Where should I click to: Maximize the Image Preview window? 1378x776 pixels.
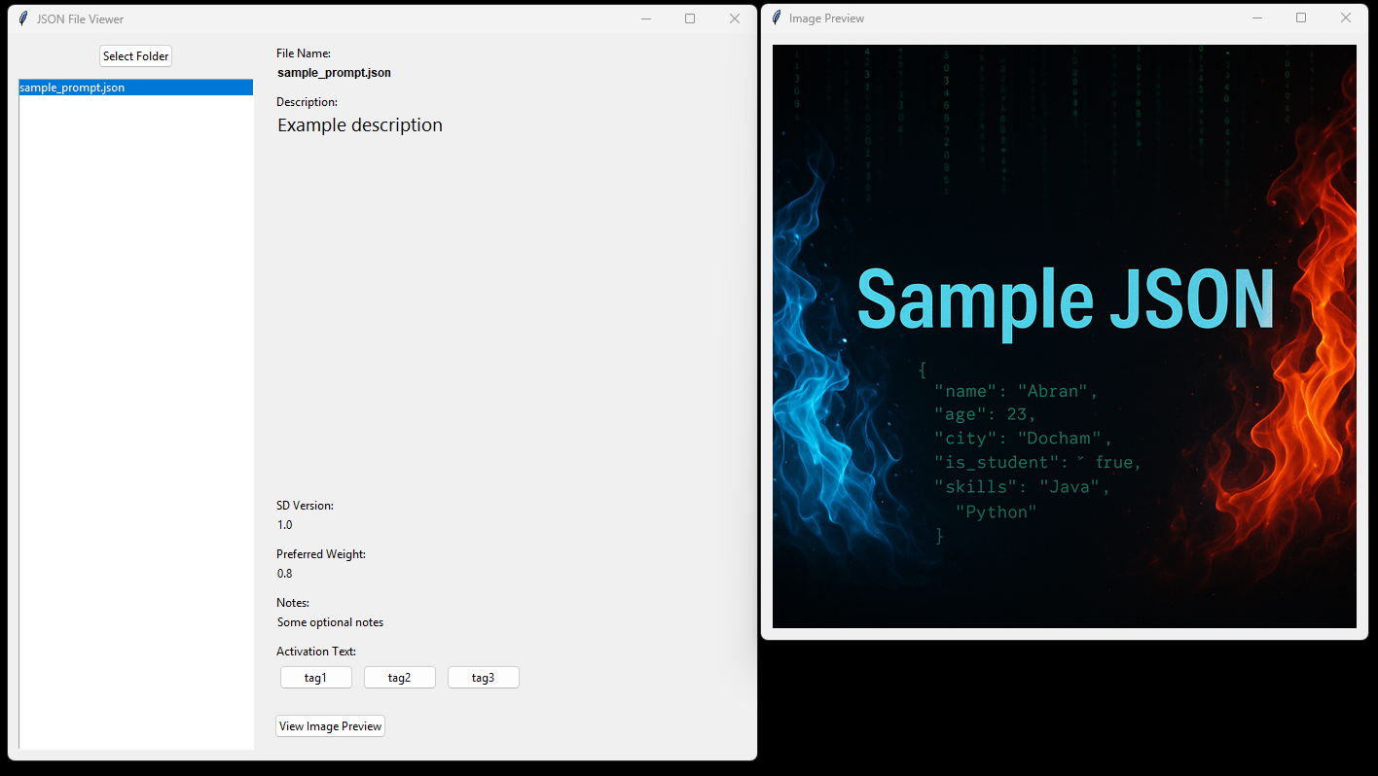(1301, 18)
